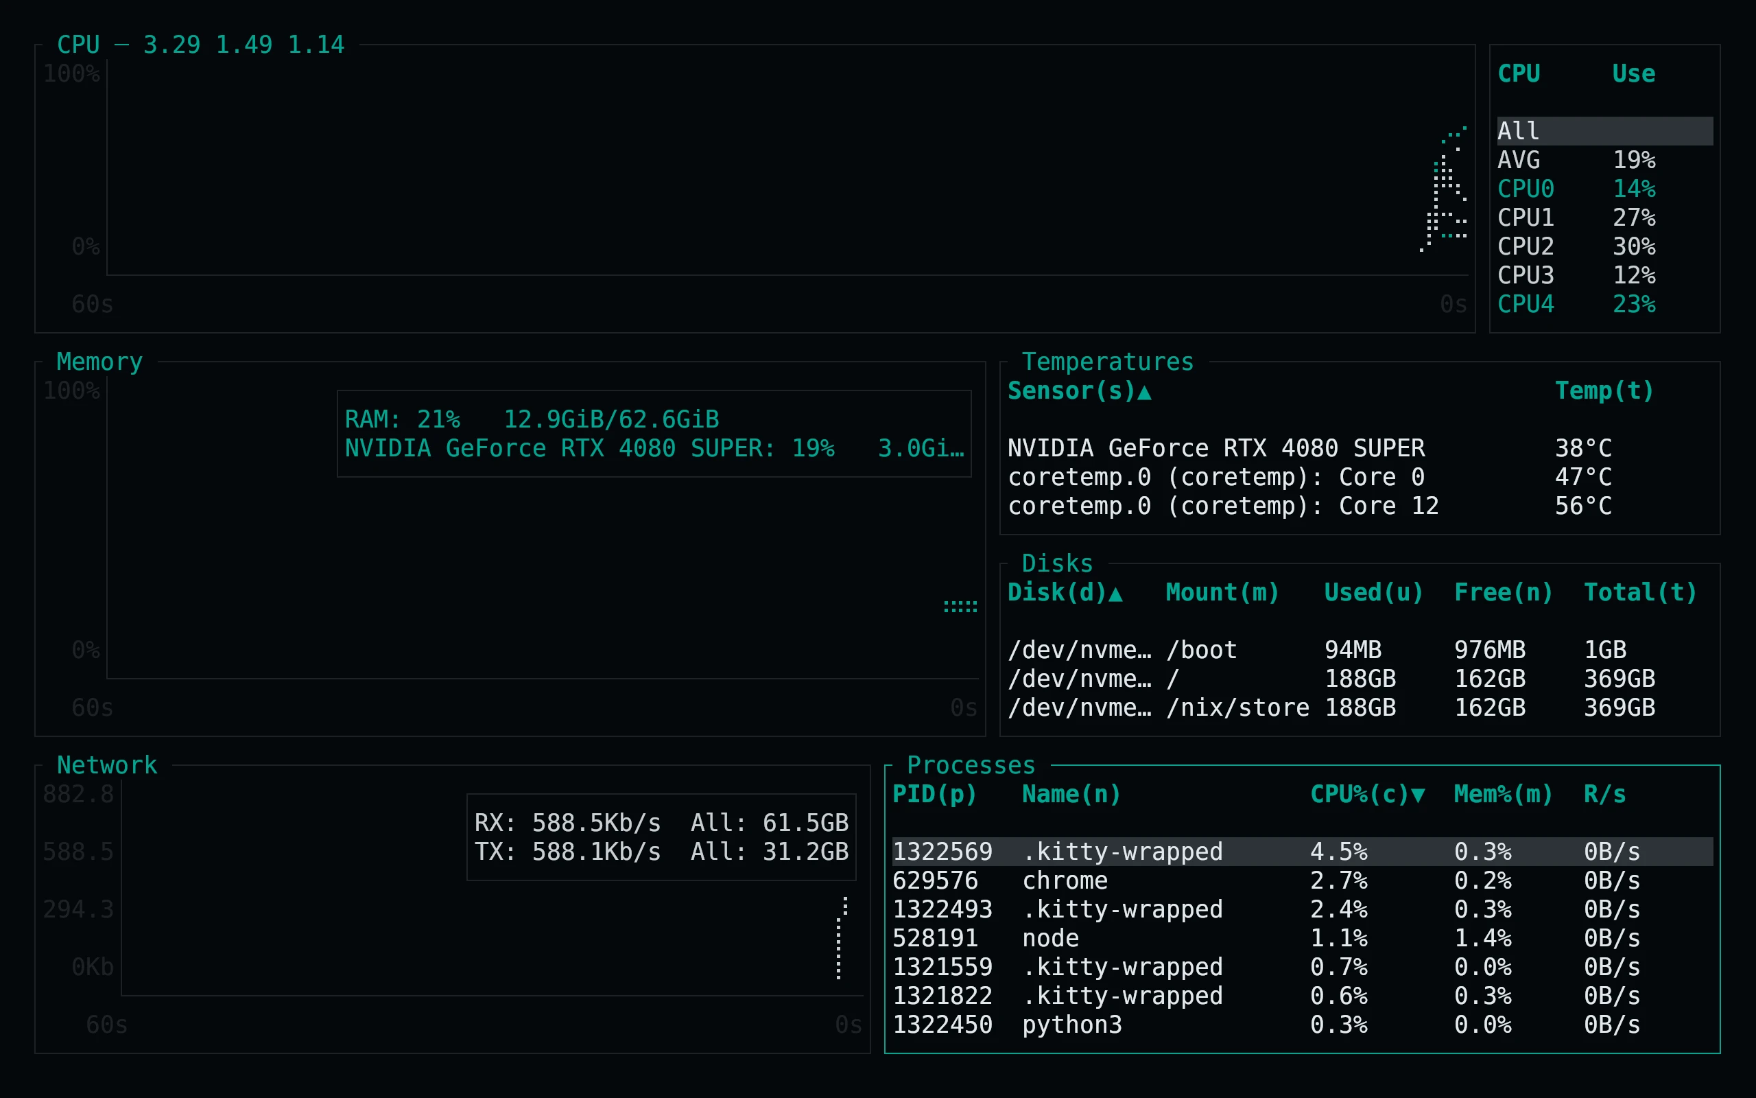Click the TX 588.1Kb/s network legend line
The image size is (1756, 1098).
(661, 851)
